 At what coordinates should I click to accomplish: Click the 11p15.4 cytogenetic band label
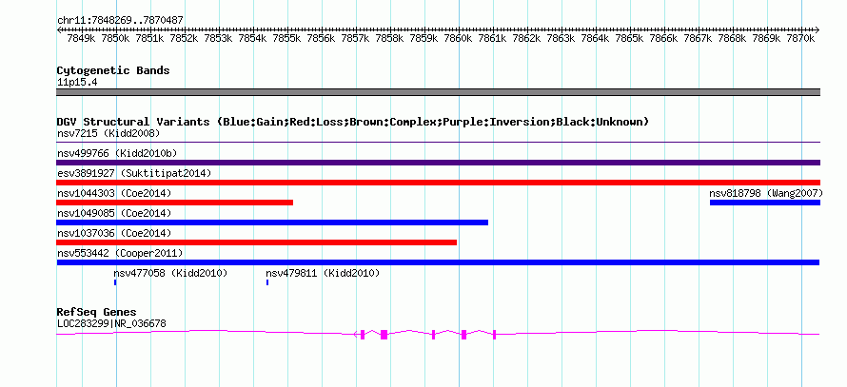tap(77, 83)
